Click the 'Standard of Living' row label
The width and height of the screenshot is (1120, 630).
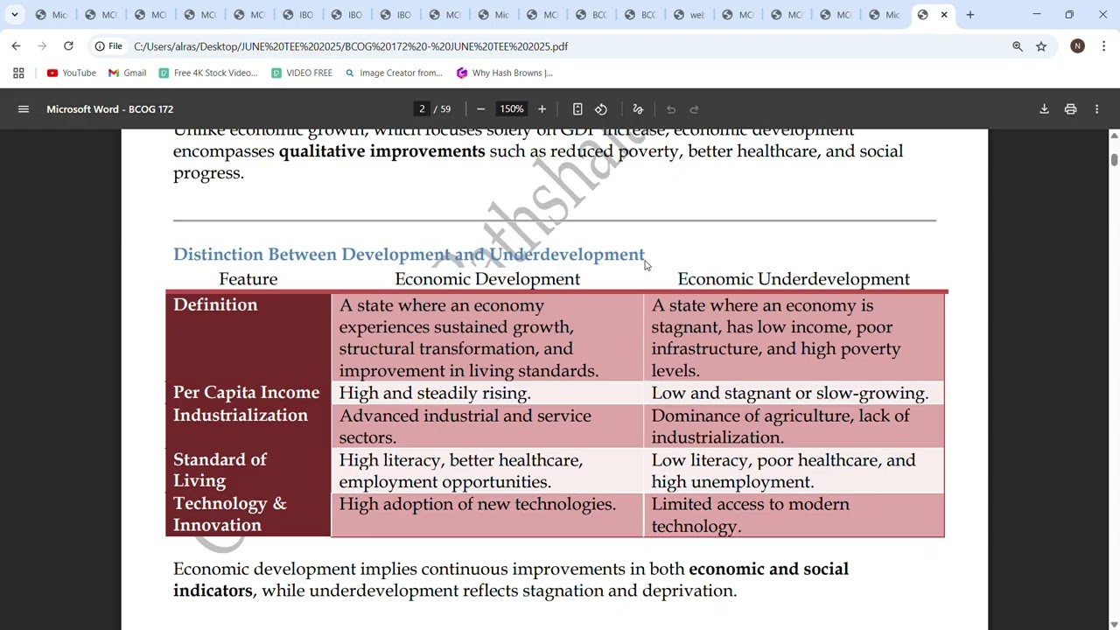pyautogui.click(x=220, y=470)
